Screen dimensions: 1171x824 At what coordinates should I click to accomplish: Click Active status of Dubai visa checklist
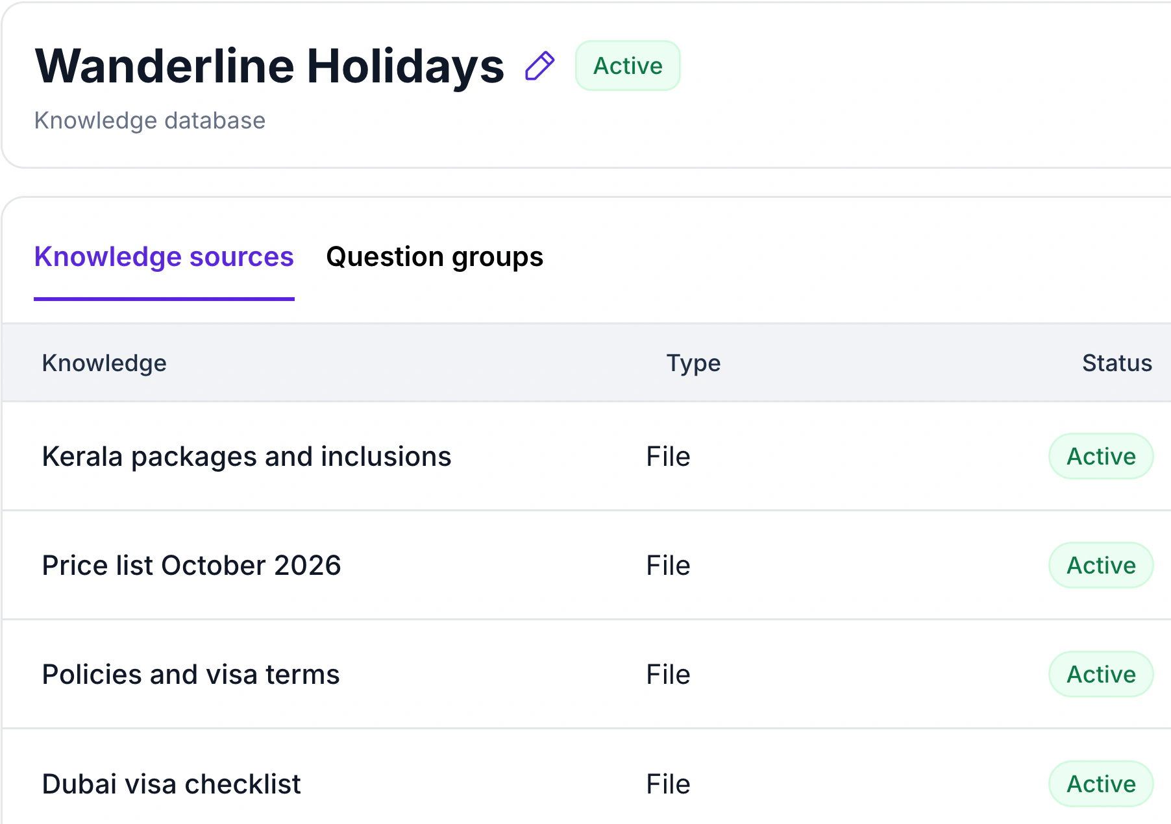[1101, 784]
